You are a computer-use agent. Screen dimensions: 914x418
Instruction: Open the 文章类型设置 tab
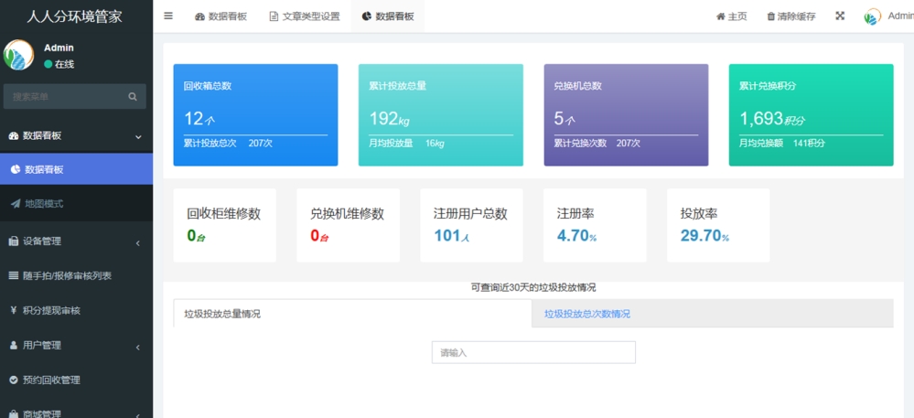(x=305, y=16)
